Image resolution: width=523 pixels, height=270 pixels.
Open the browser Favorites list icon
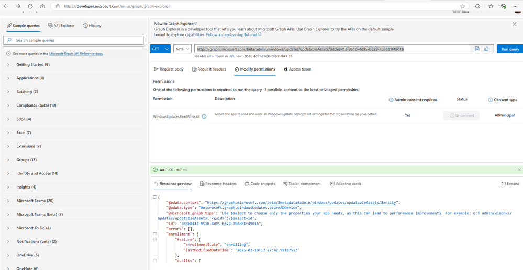pyautogui.click(x=491, y=6)
